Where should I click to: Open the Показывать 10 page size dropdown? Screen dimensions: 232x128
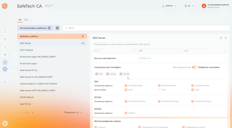73,112
